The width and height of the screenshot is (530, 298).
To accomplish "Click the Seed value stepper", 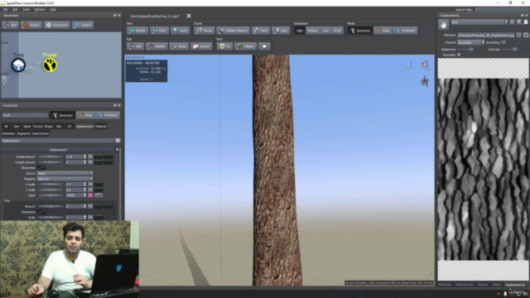I will pyautogui.click(x=84, y=195).
